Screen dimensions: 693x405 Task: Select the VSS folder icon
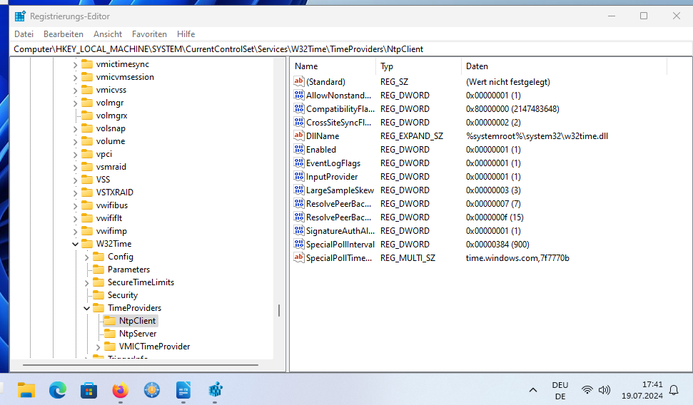[87, 179]
